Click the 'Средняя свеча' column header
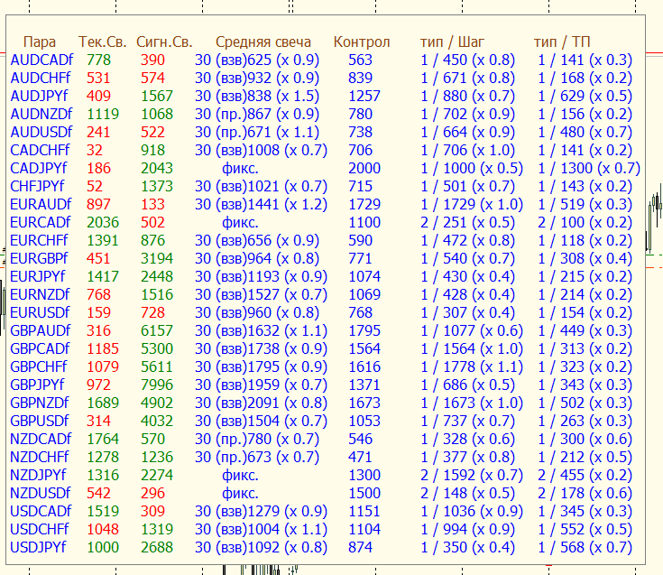This screenshot has height=575, width=663. point(263,42)
